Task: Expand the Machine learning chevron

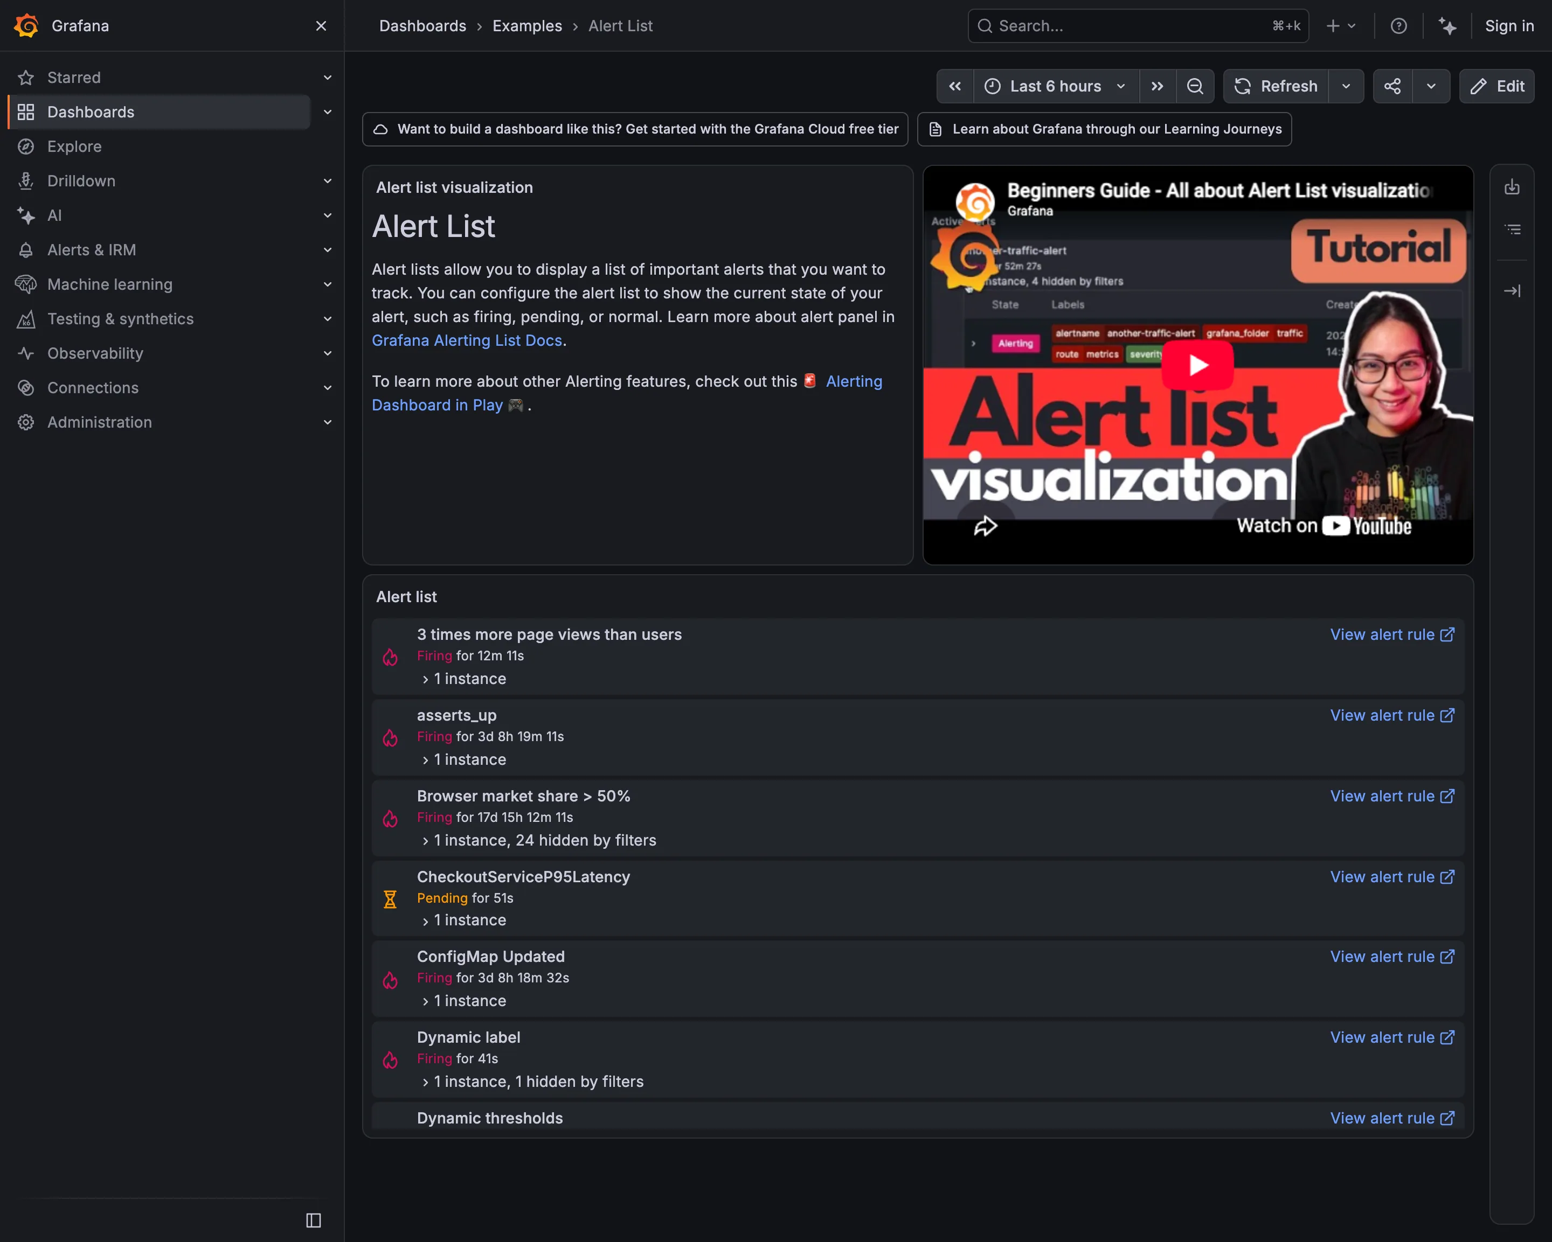Action: (328, 285)
